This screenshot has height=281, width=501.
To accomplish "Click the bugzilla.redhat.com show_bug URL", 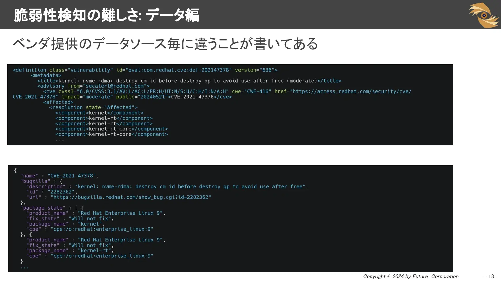I will (131, 197).
